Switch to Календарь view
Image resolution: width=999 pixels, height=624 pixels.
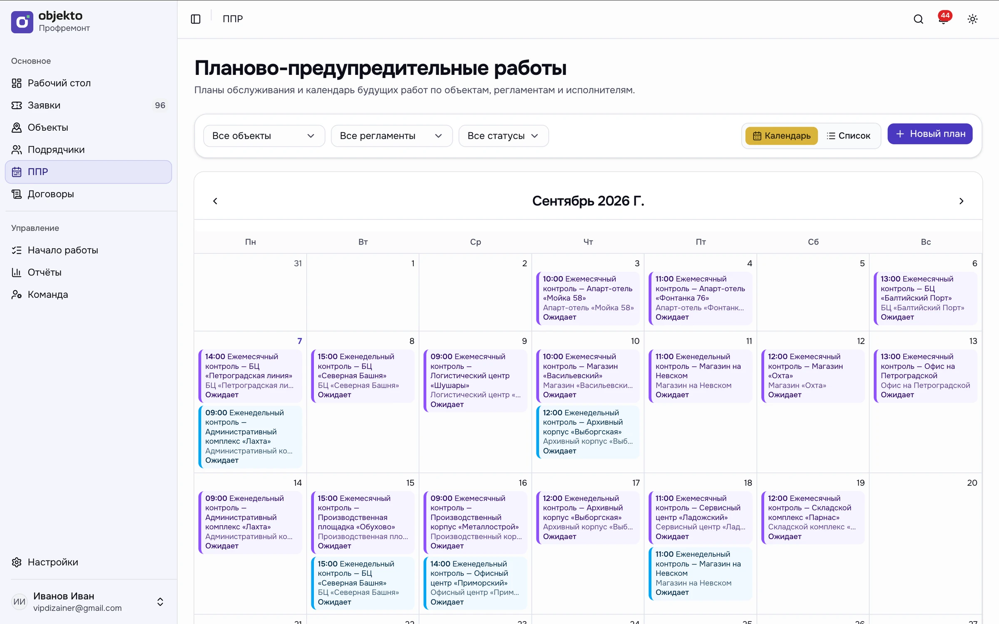click(x=781, y=136)
